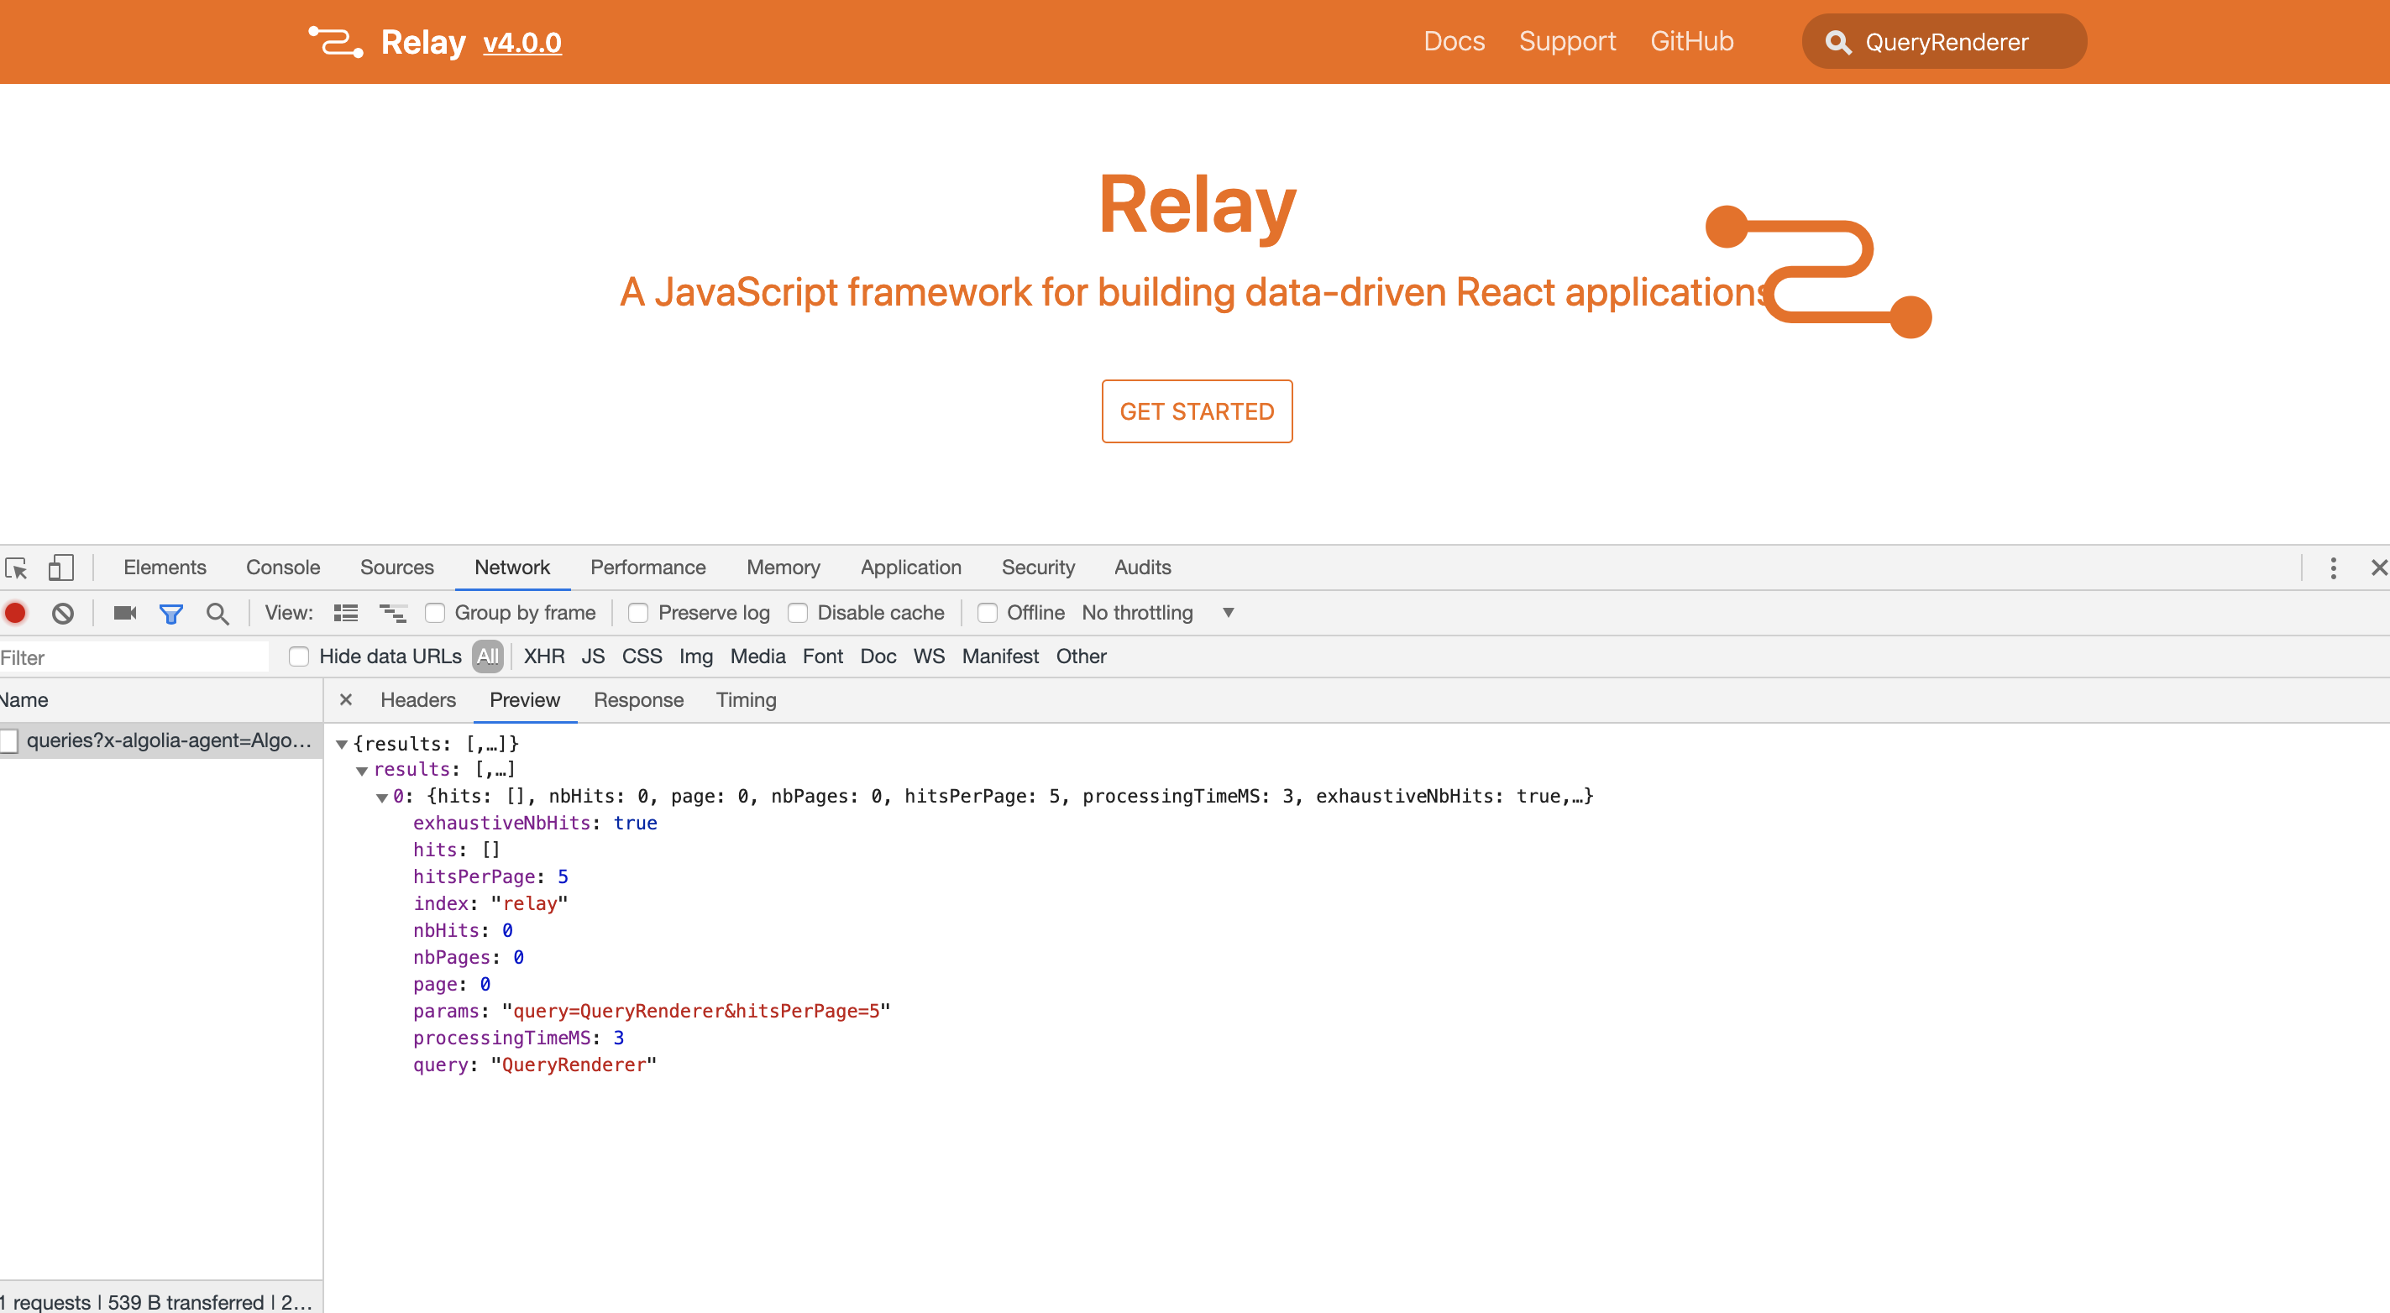Enable the Preserve log checkbox
The width and height of the screenshot is (2390, 1313).
tap(638, 613)
